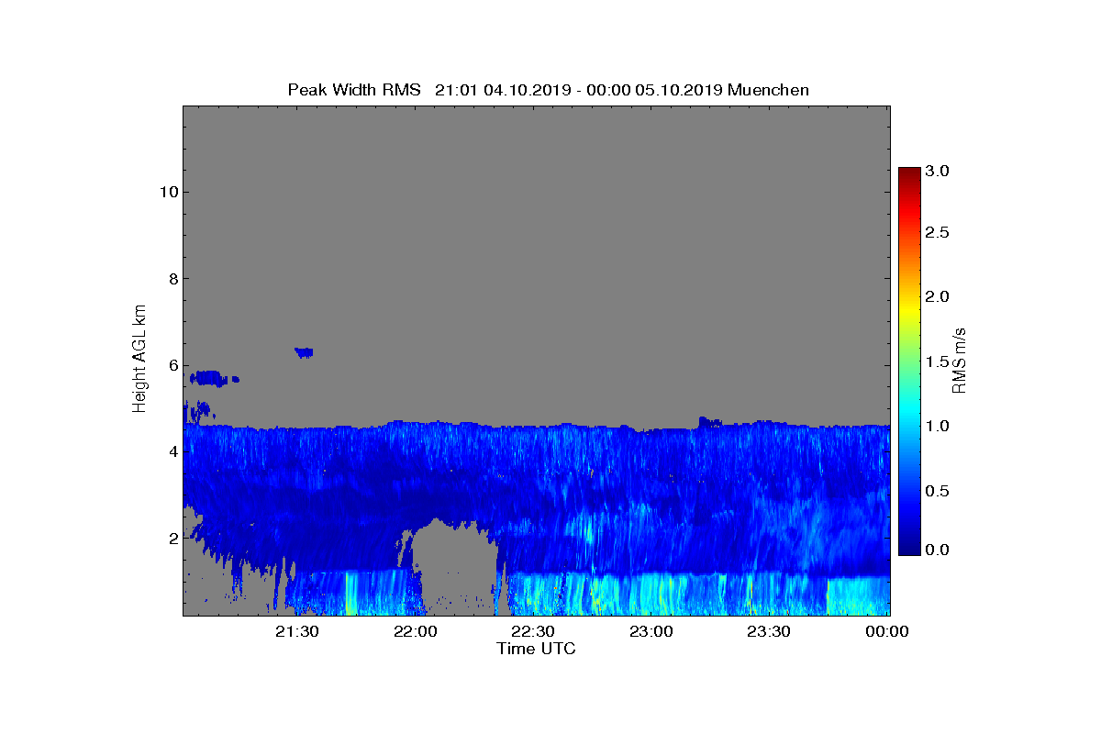1101x734 pixels.
Task: Click the dark red top of the colorbar
Action: (x=908, y=174)
